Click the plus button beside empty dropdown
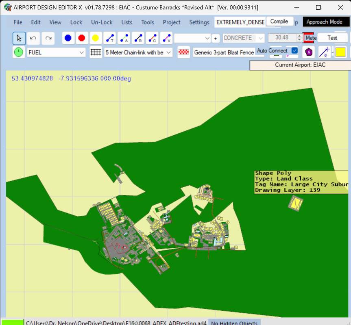351x325 pixels. (215, 39)
